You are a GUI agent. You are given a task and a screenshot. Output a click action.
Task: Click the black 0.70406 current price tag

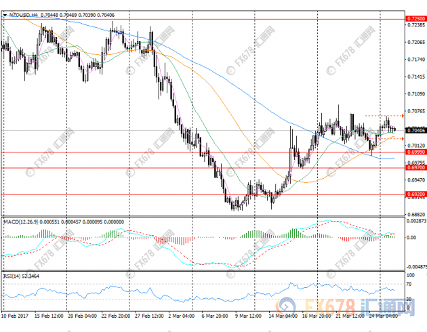click(x=414, y=130)
